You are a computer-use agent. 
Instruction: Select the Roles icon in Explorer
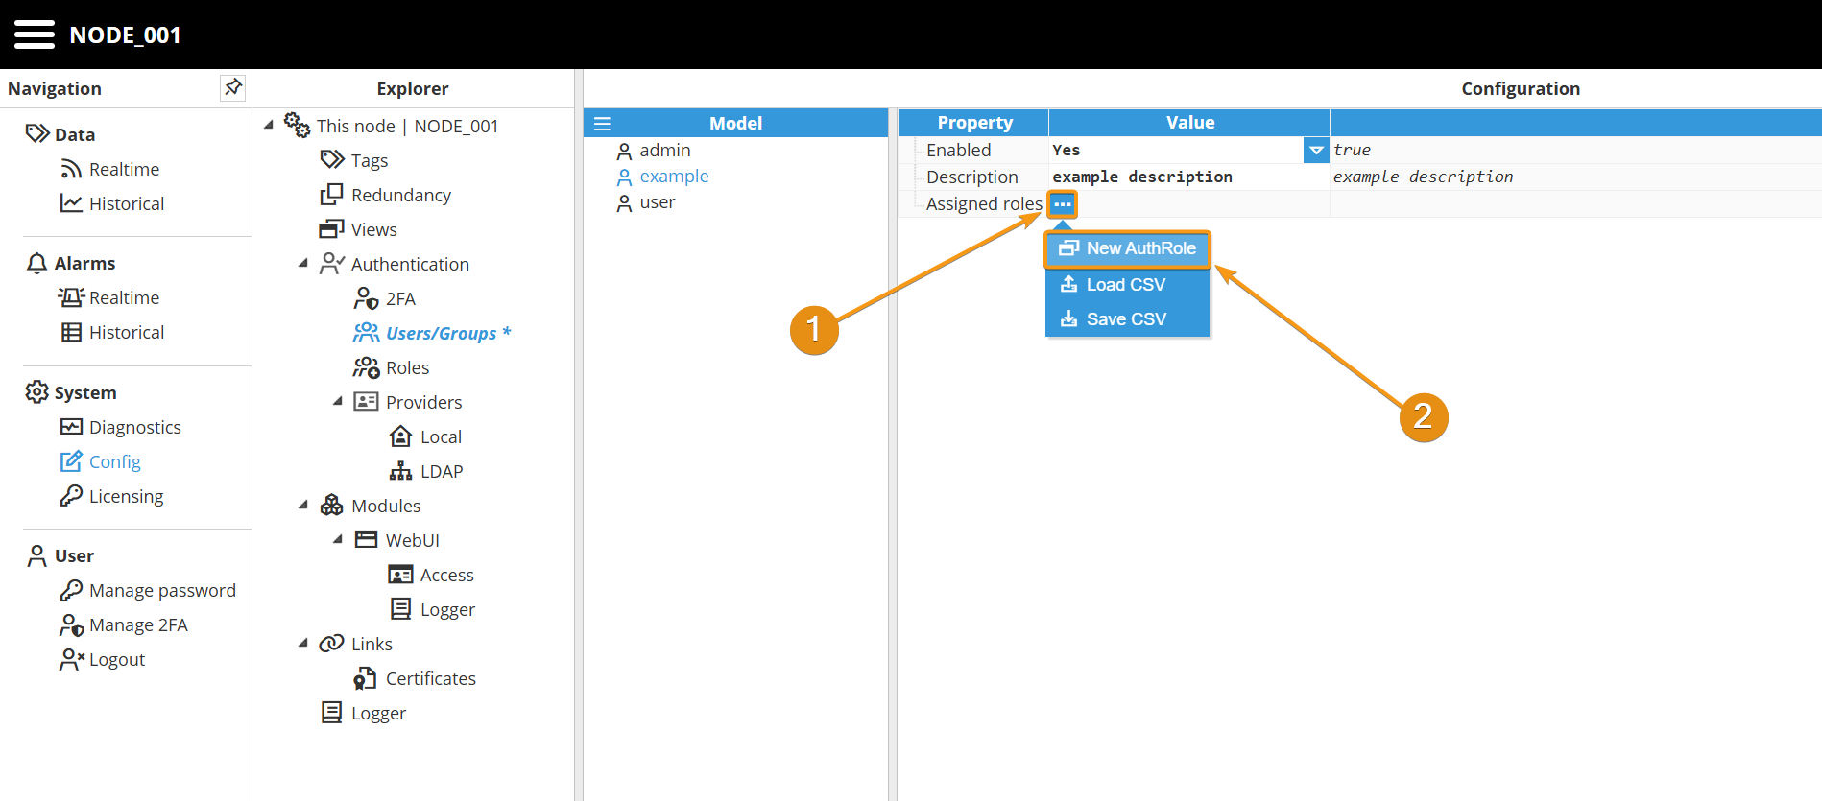click(366, 368)
